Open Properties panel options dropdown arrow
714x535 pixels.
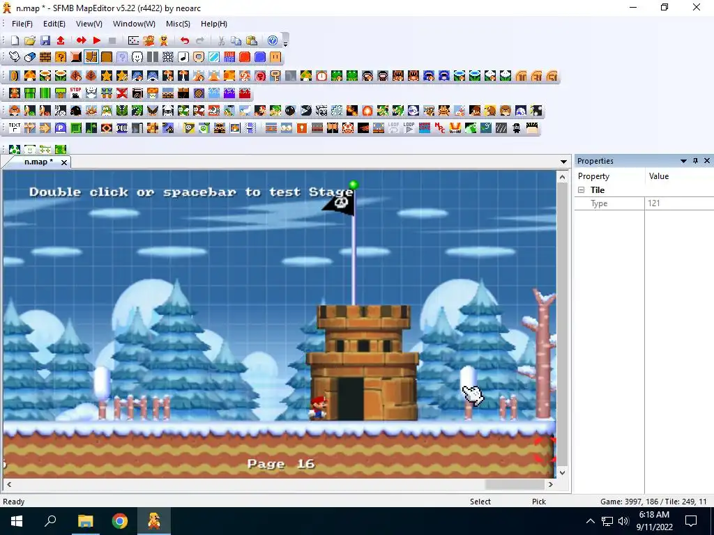[683, 161]
